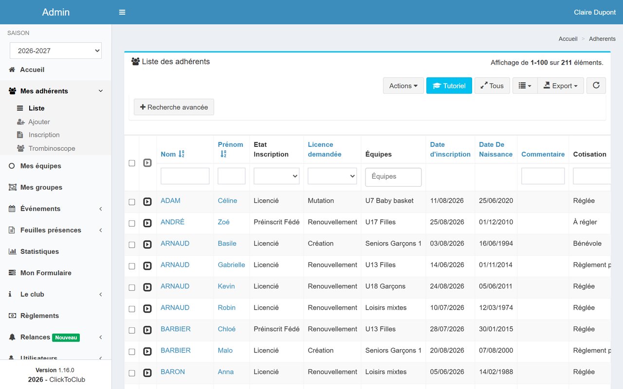
Task: Click the refresh list icon button
Action: coord(596,86)
